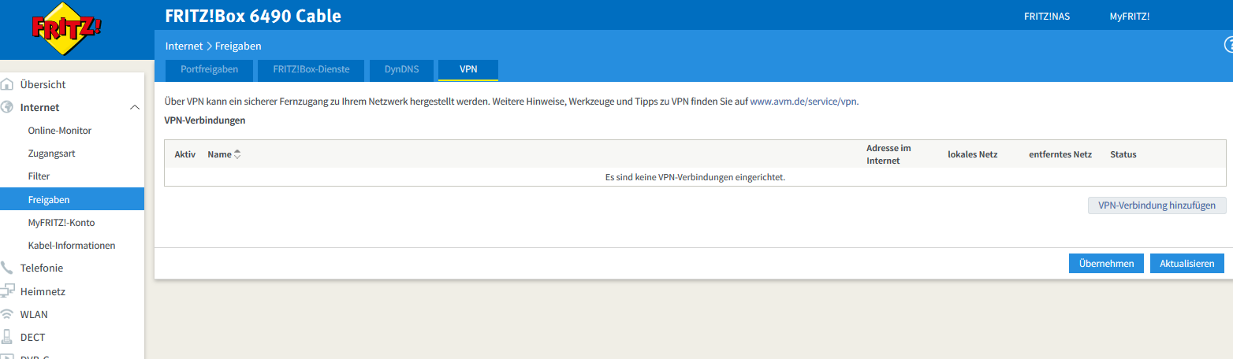Click the Internet globe icon
The height and width of the screenshot is (359, 1233).
tap(8, 107)
